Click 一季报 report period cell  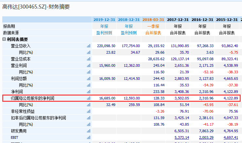click(153, 26)
